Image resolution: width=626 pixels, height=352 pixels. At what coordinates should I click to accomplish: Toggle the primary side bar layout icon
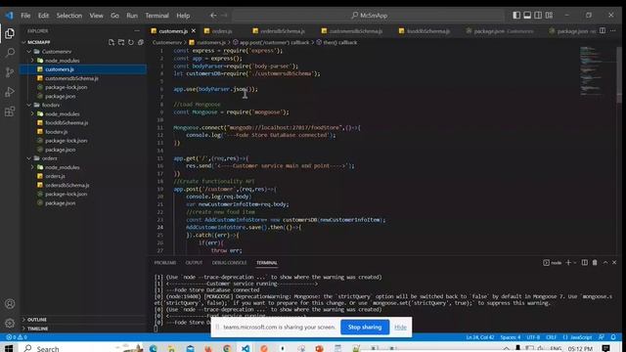516,16
